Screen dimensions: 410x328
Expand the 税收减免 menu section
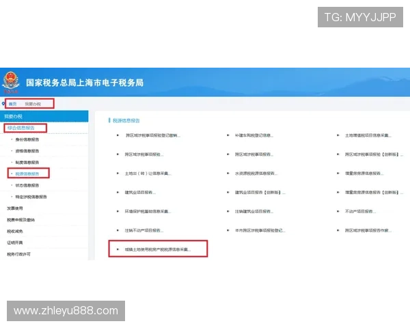(x=15, y=231)
